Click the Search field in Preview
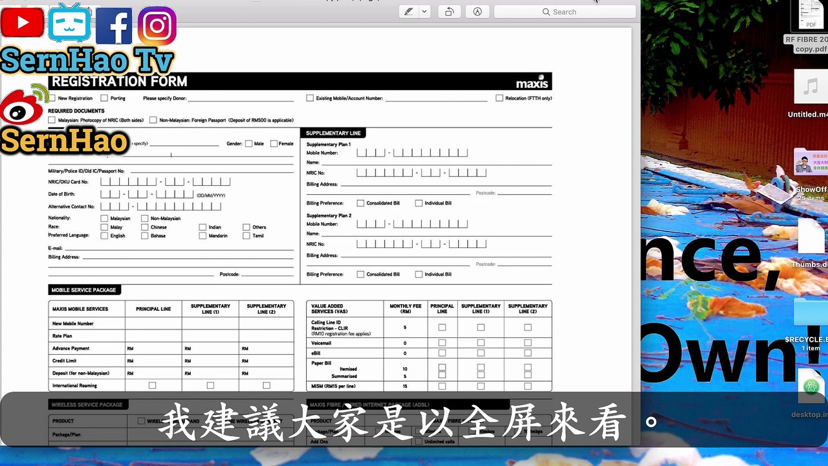The width and height of the screenshot is (828, 466). [565, 12]
